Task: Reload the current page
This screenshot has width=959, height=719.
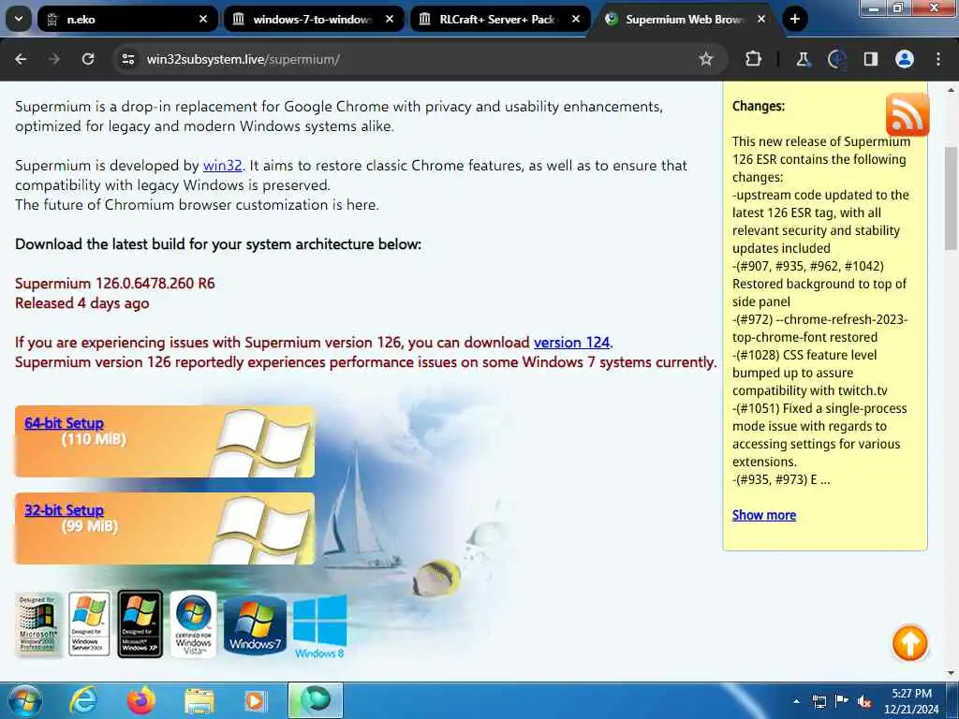Action: click(x=88, y=59)
